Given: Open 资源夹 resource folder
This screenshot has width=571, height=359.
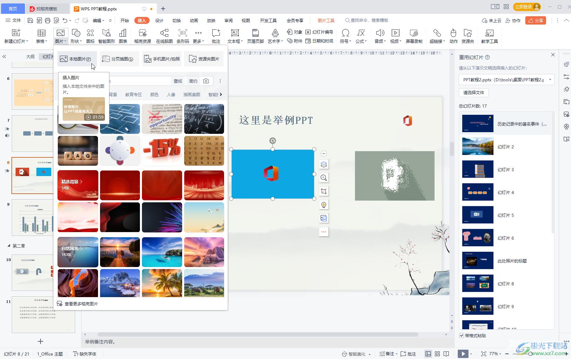Looking at the screenshot, I should tap(468, 36).
